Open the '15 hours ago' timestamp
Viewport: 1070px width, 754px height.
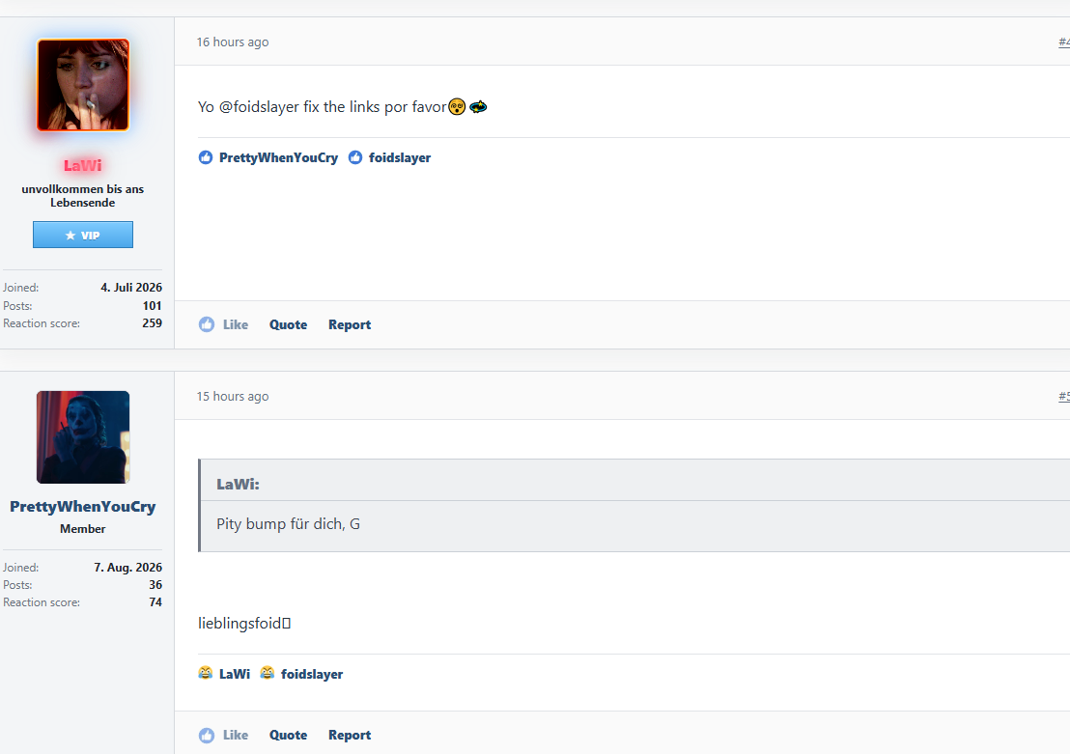click(x=233, y=397)
